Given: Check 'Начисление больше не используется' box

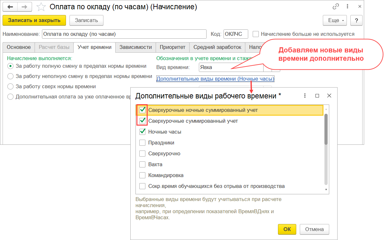Looking at the screenshot, I should point(256,34).
